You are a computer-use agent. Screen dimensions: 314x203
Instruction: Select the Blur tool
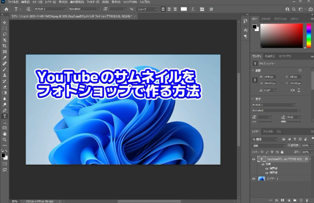point(5,99)
